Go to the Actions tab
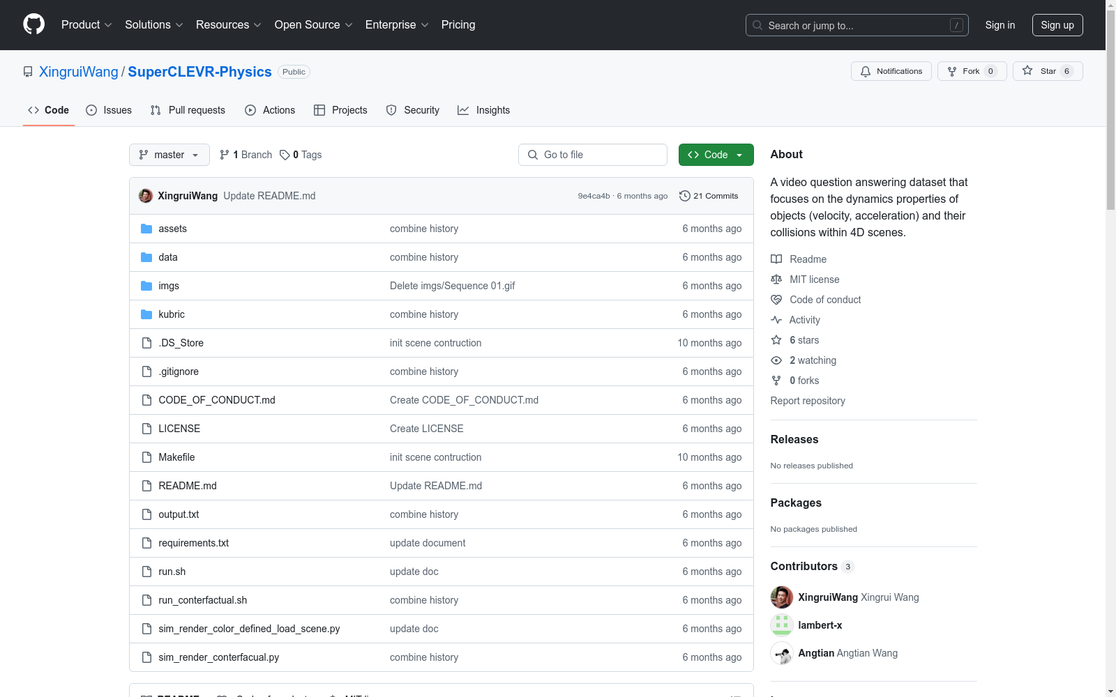The width and height of the screenshot is (1116, 697). (270, 110)
